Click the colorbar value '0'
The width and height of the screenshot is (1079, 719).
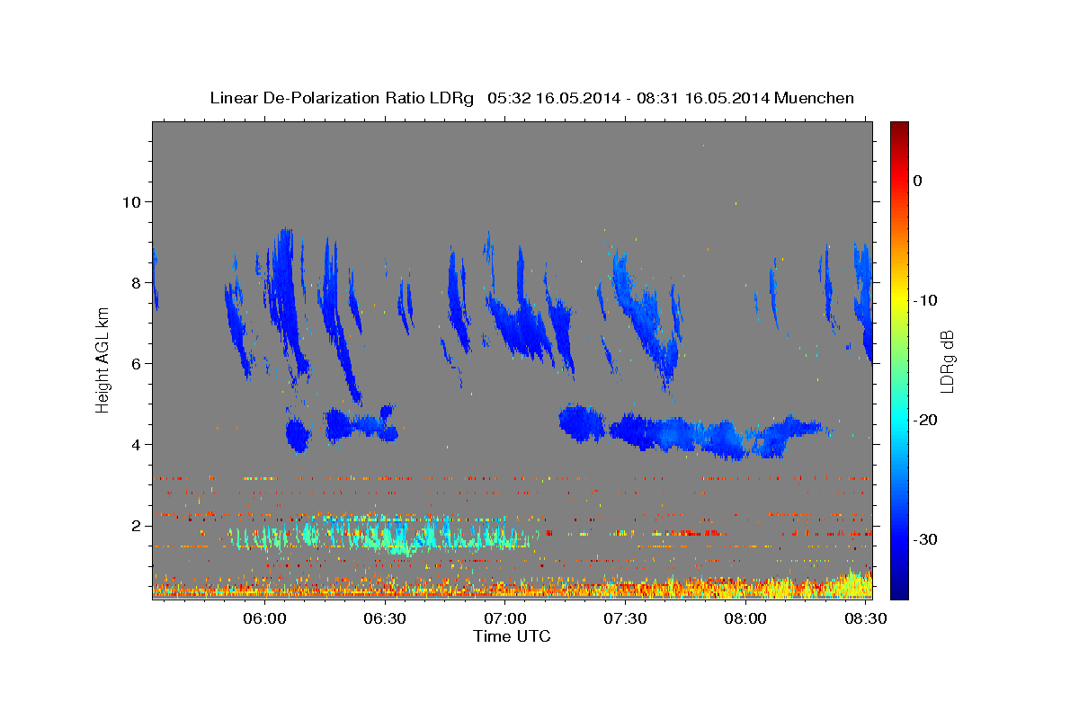tap(918, 181)
